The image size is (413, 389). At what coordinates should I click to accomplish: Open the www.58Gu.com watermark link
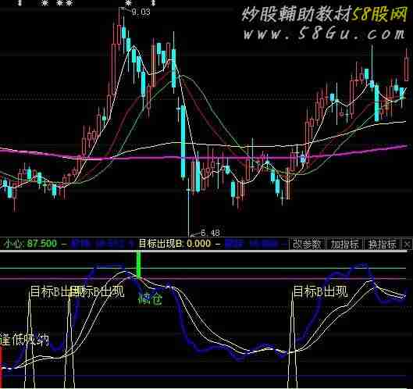[x=324, y=34]
